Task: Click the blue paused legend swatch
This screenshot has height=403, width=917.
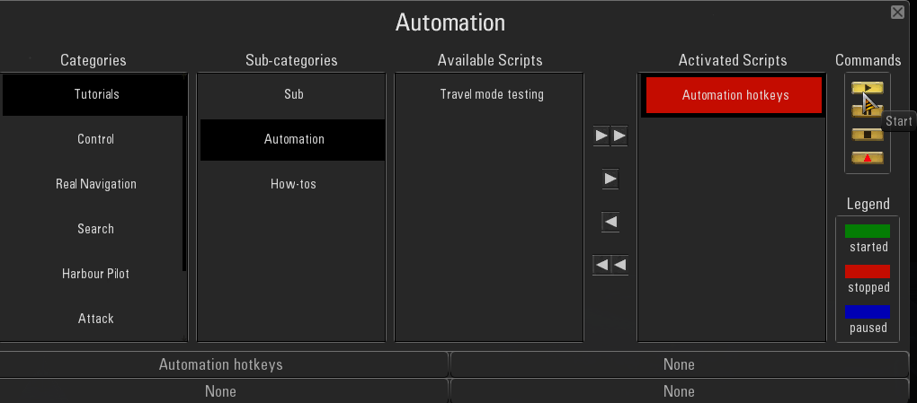Action: (x=868, y=311)
